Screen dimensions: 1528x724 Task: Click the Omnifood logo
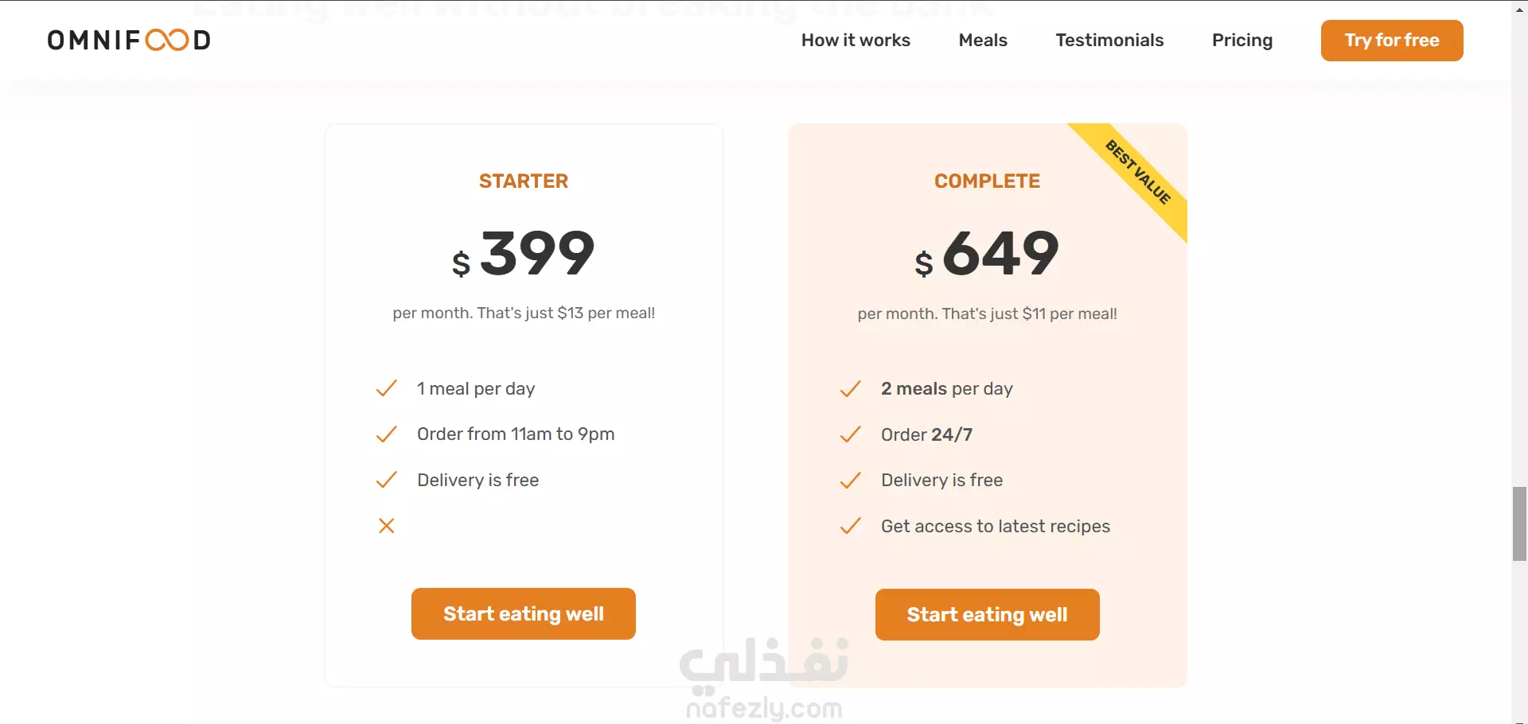129,41
